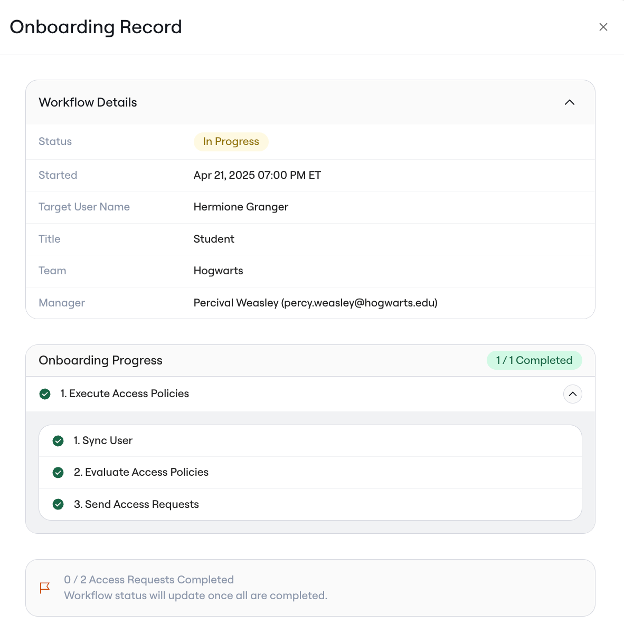The image size is (624, 634).
Task: Close the Onboarding Record dialog
Action: pos(603,27)
